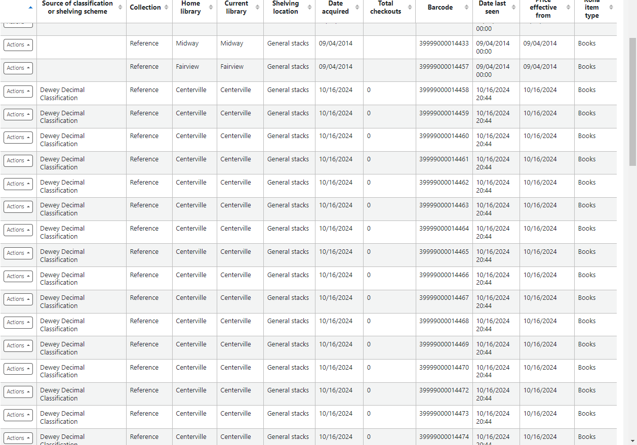Click sort icon beside Price effective from

569,8
